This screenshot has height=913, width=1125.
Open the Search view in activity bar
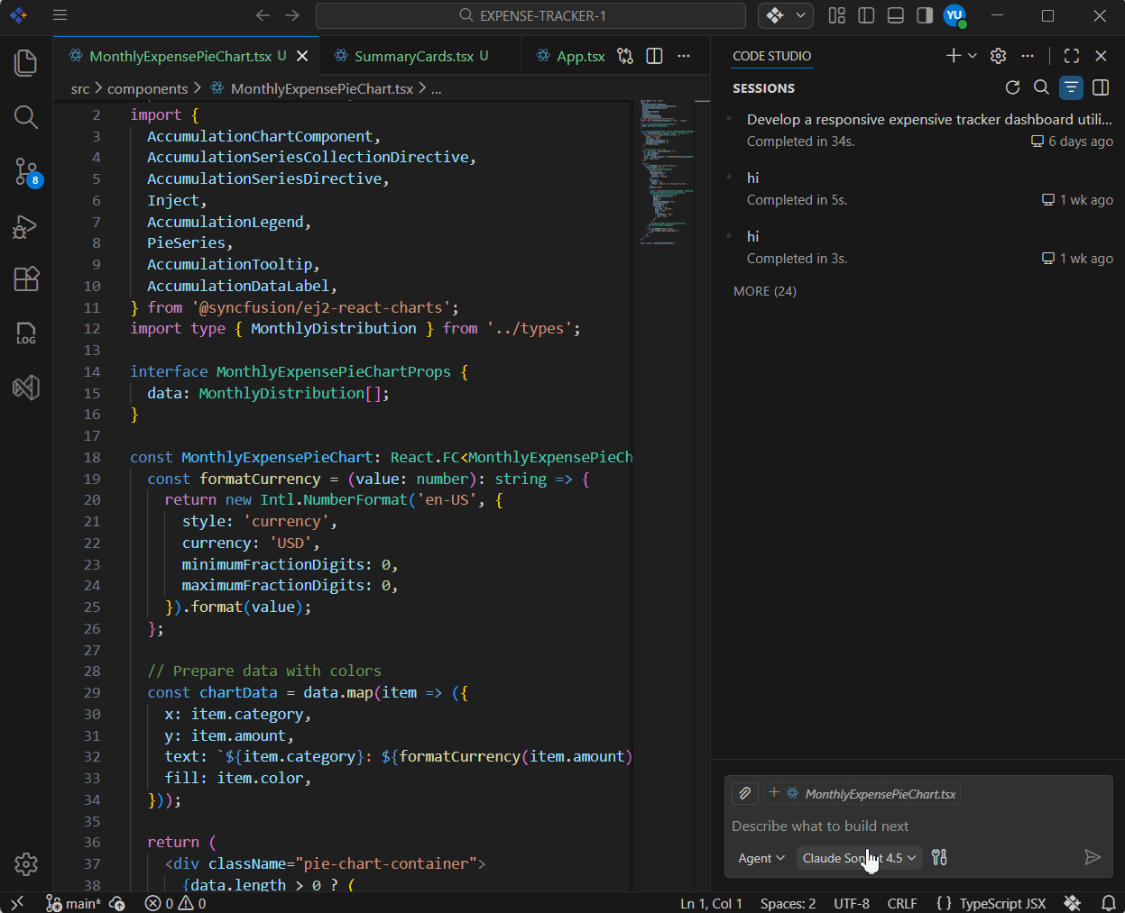[x=26, y=117]
